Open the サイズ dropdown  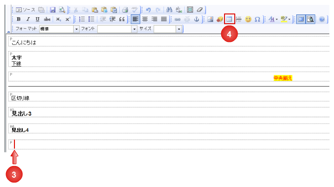178,29
